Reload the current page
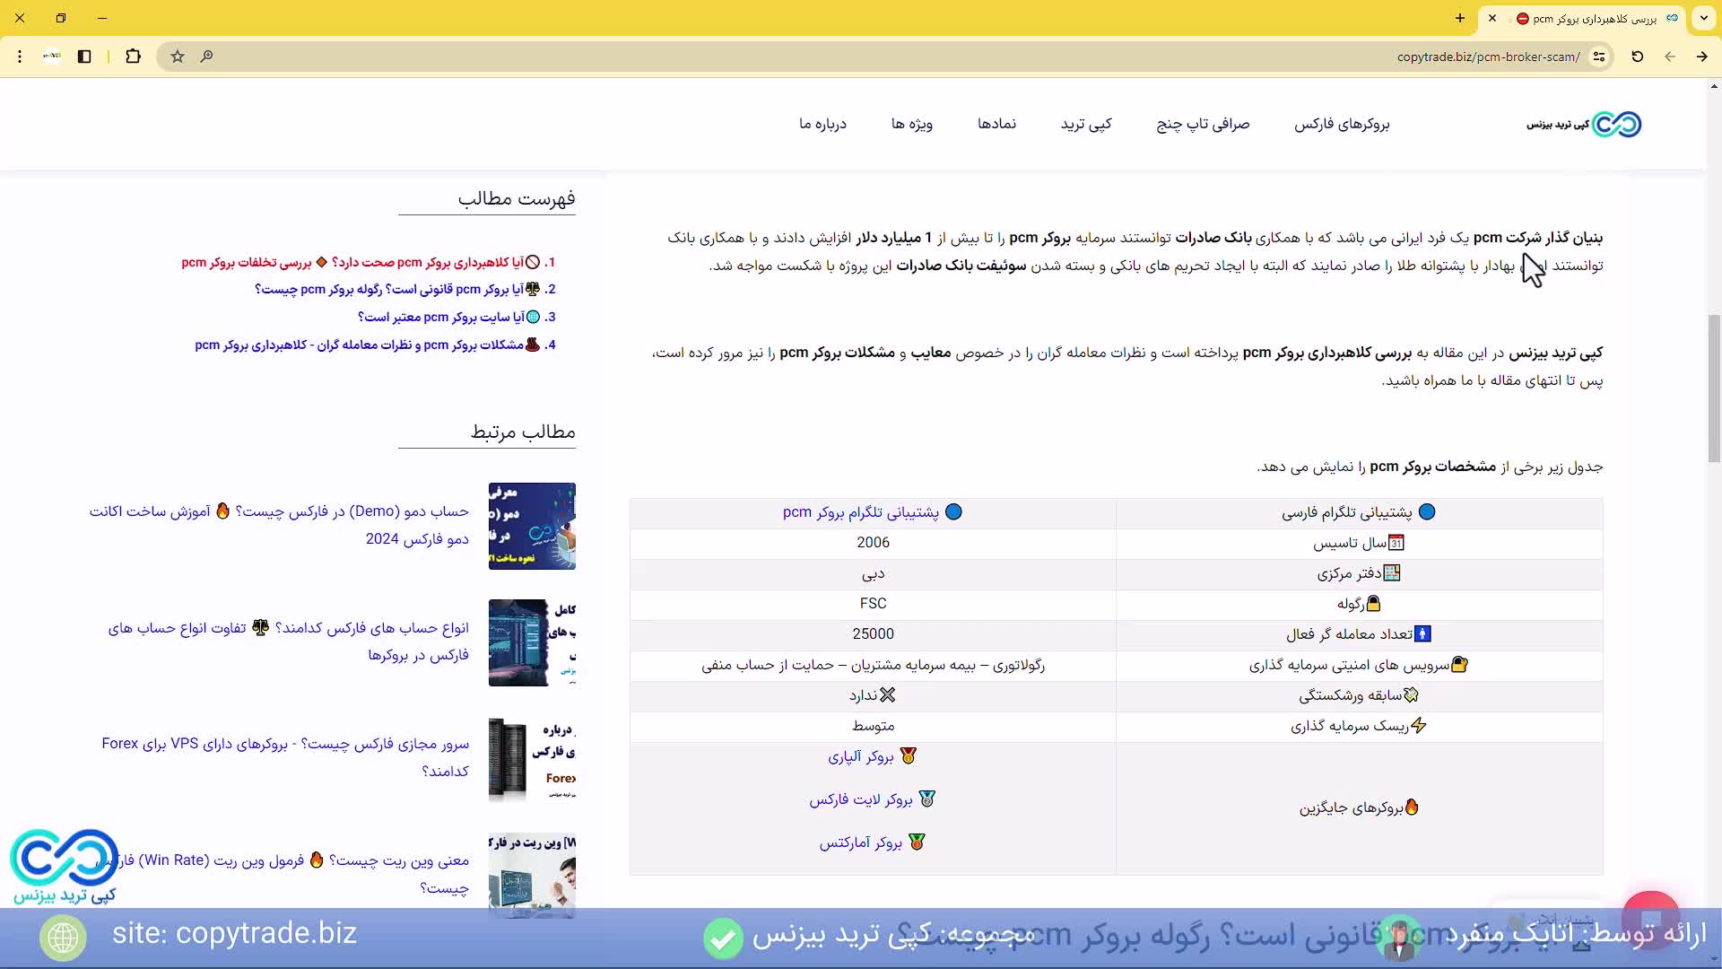Viewport: 1722px width, 969px height. (1637, 57)
